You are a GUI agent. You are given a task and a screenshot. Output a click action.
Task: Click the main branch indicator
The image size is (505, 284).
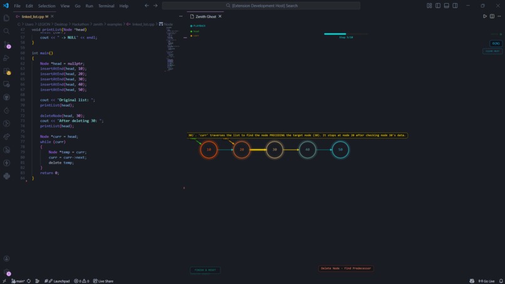[18, 281]
